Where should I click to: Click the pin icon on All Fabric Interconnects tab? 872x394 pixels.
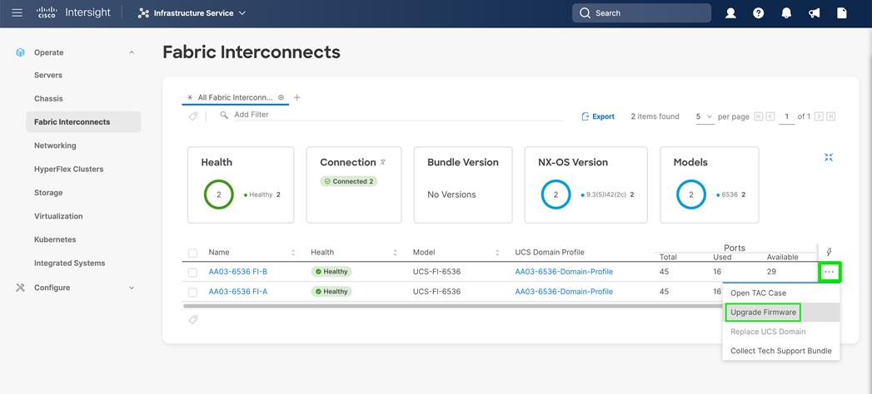click(281, 97)
